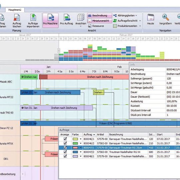
Task: Select the Fräsen task on DB1 row
Action: coord(52,154)
